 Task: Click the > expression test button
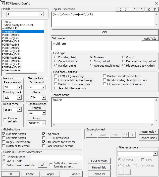(x=91, y=135)
